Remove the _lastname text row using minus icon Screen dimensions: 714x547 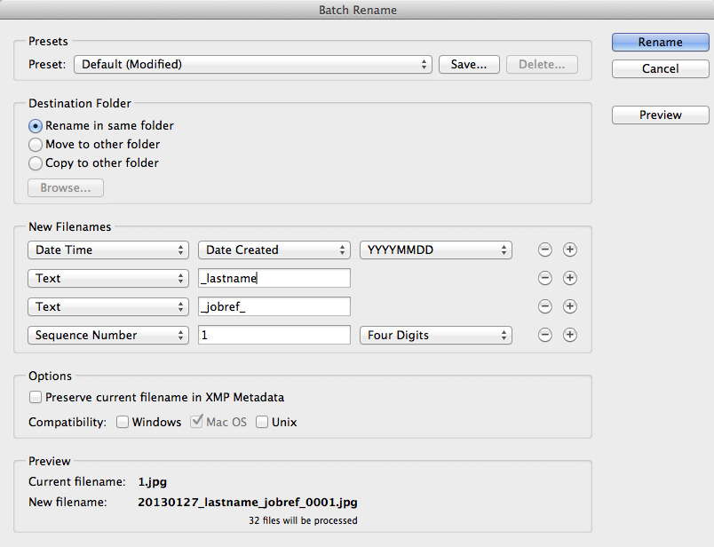point(545,279)
